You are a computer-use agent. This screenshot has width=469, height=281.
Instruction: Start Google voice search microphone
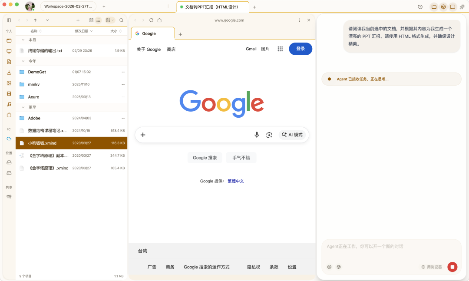click(257, 135)
